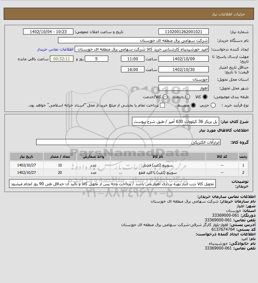This screenshot has width=258, height=283.
Task: Click the buyer organization name field
Action: 133,40
